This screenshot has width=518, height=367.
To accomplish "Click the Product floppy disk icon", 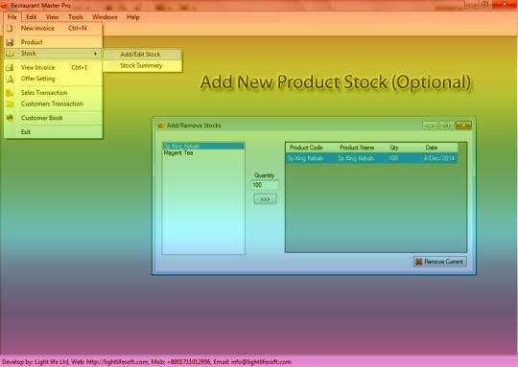I will (x=10, y=42).
